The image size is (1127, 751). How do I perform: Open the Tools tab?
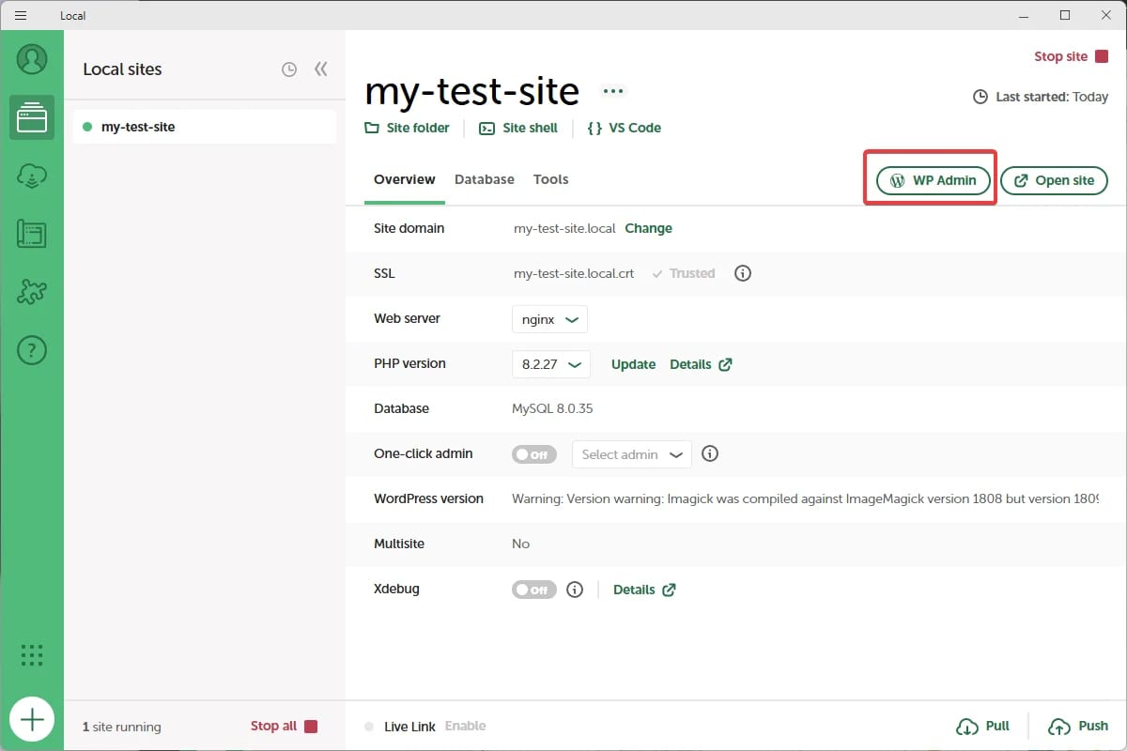coord(550,179)
